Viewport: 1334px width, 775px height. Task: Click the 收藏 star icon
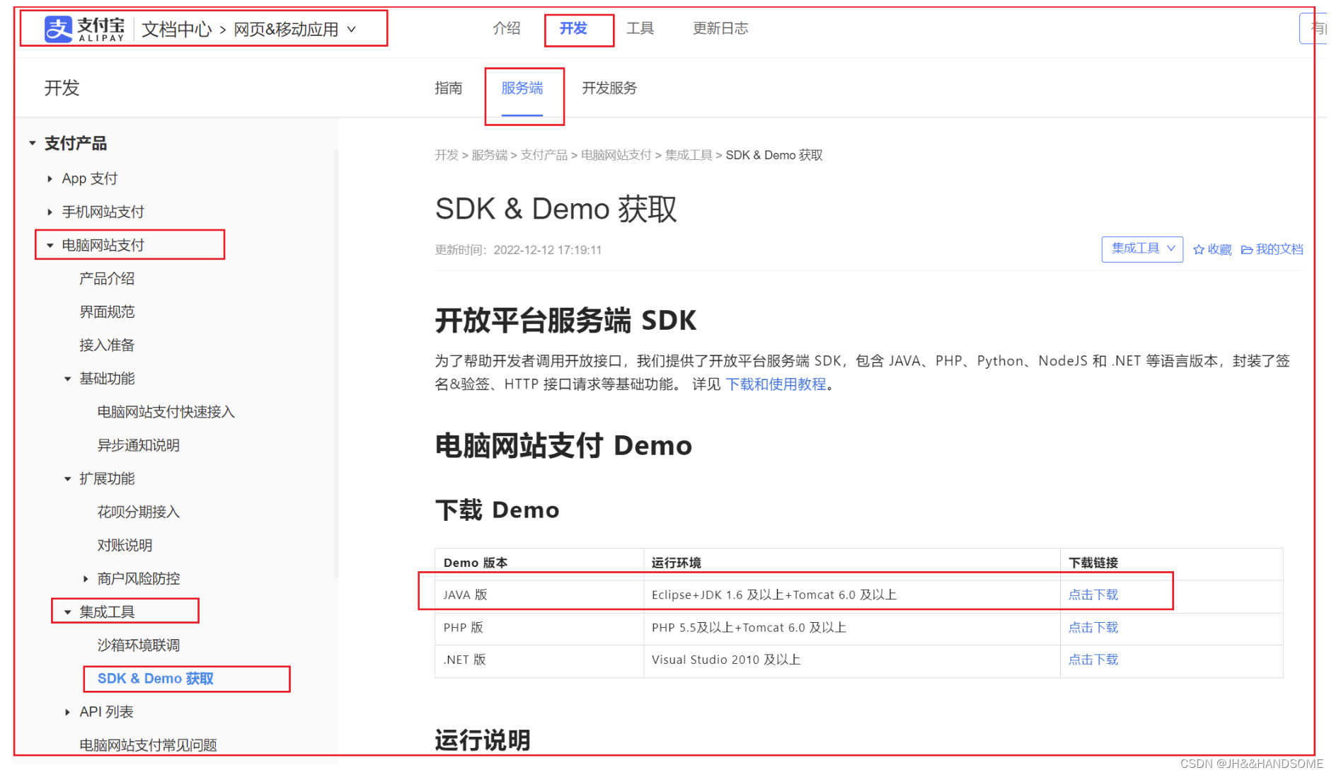click(1199, 250)
